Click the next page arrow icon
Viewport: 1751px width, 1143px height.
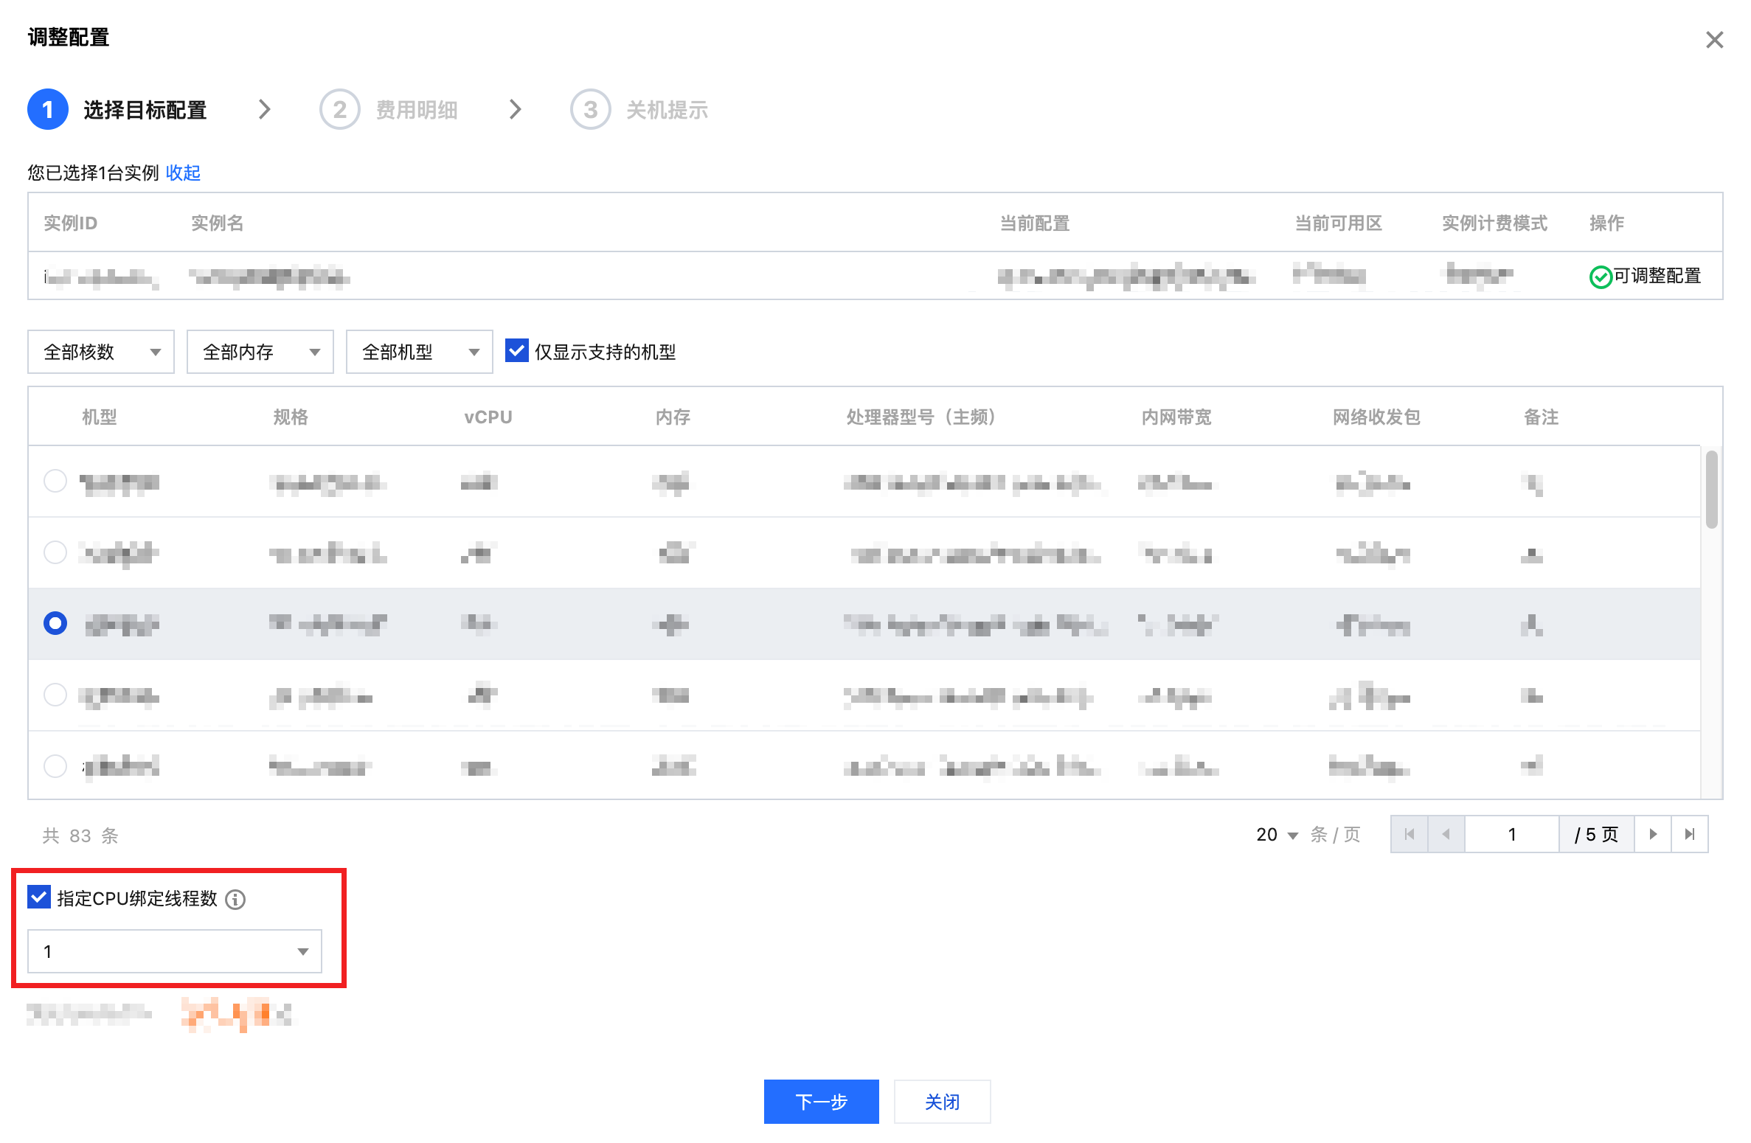coord(1653,834)
